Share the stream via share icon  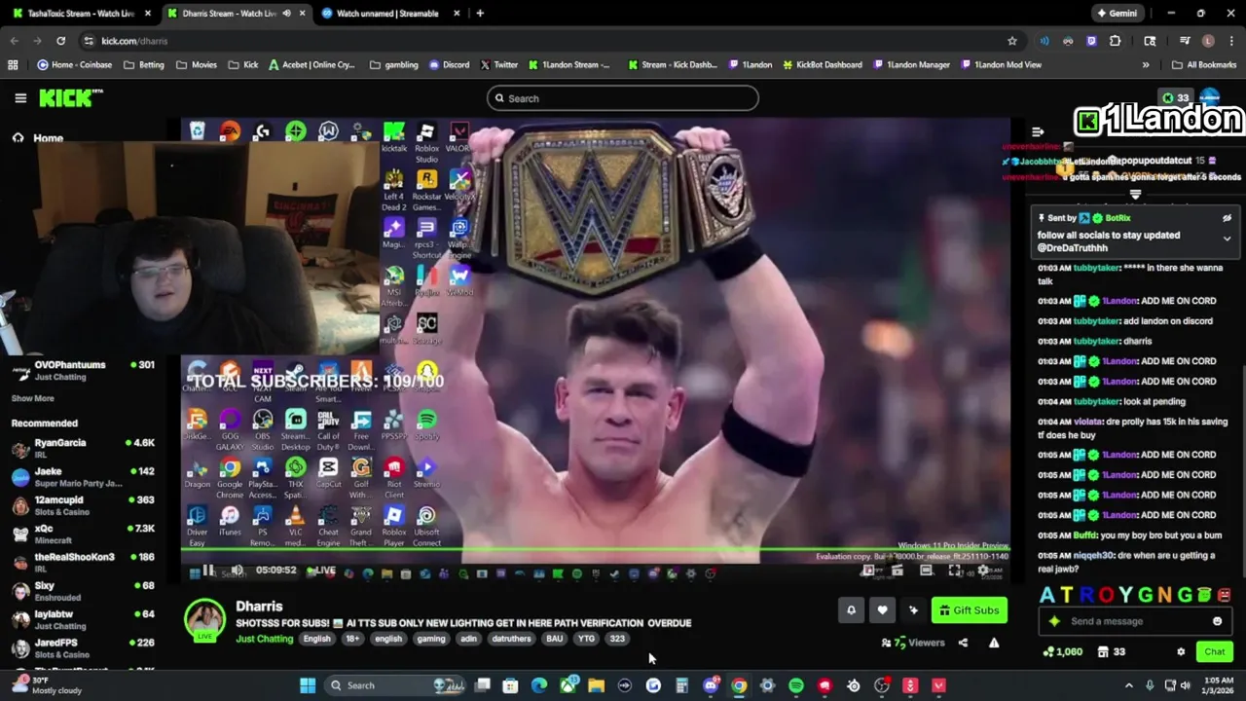click(x=963, y=643)
